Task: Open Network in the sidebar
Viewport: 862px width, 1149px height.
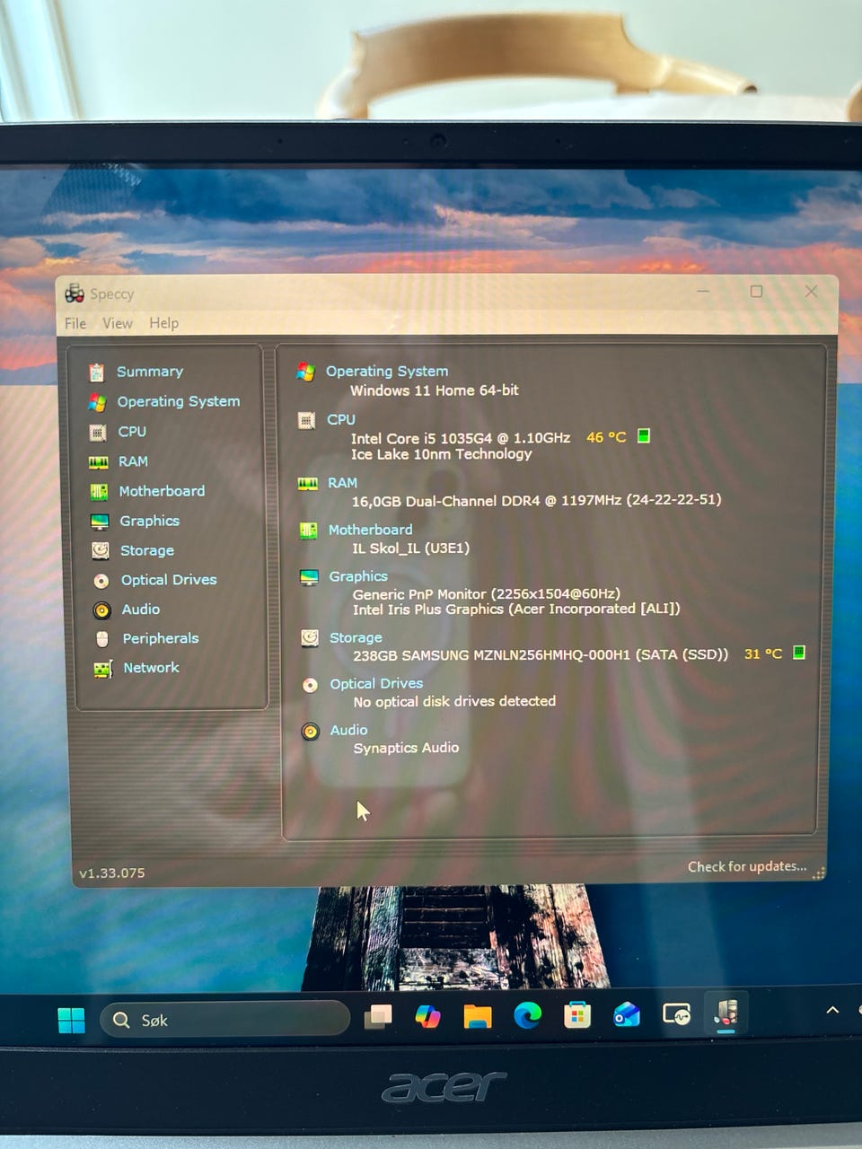Action: pos(151,668)
